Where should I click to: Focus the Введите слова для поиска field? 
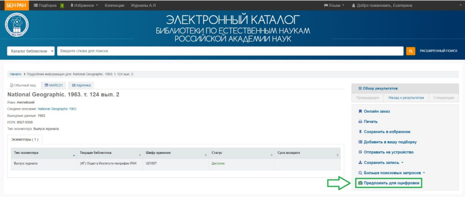tap(230, 51)
